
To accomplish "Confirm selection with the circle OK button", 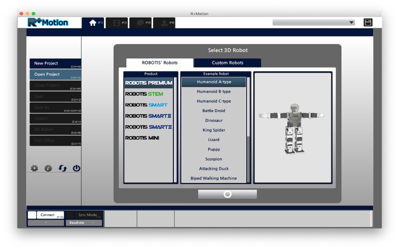I will [x=228, y=195].
